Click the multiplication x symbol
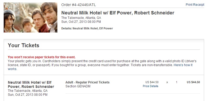The image size is (207, 101). 167,82
